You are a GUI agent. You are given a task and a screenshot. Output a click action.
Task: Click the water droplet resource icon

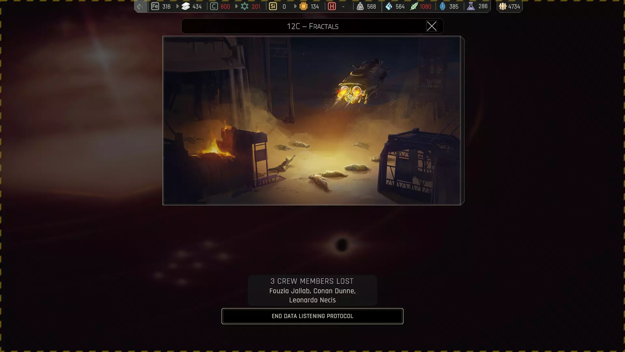point(389,6)
